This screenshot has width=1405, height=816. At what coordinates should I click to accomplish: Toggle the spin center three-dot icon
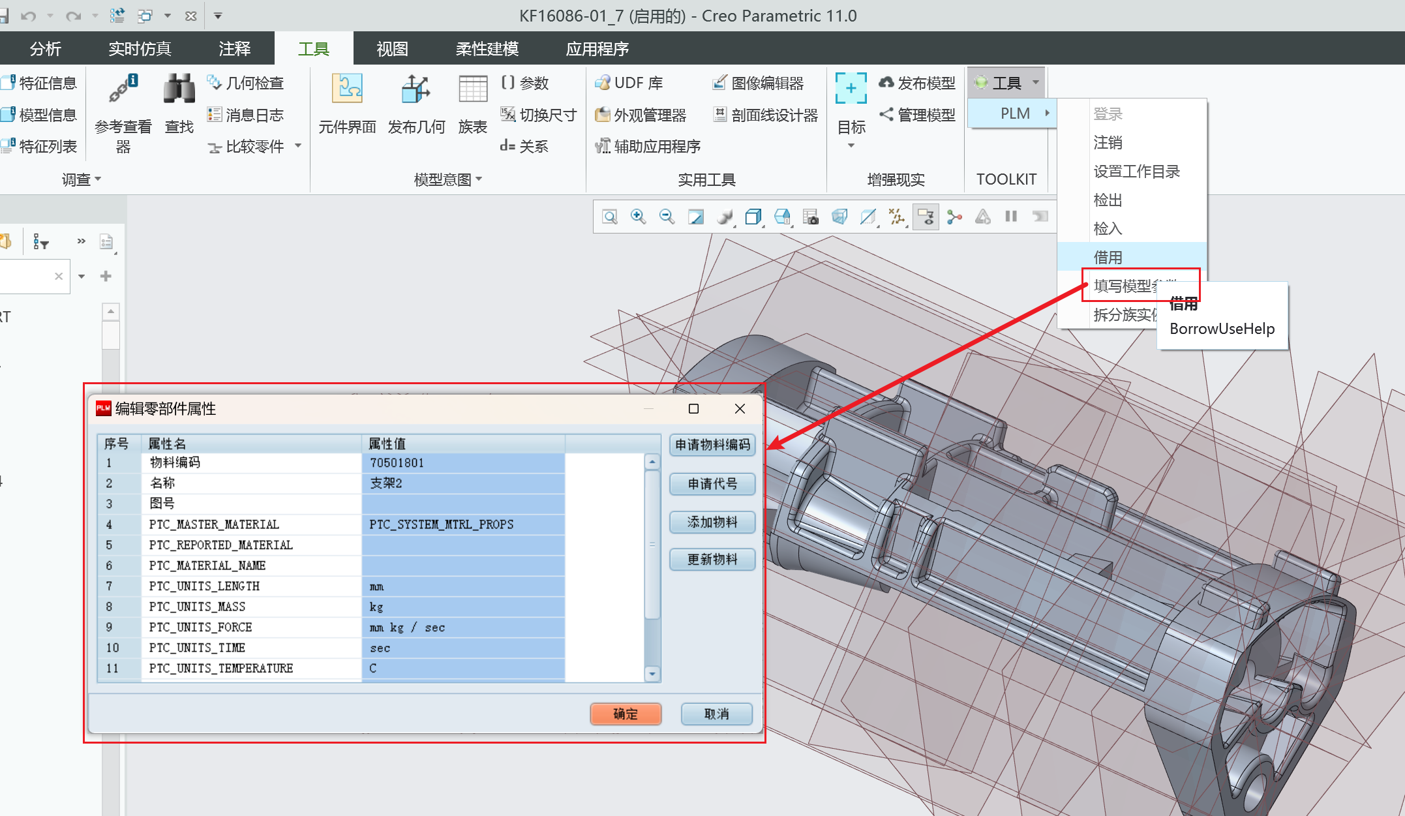954,217
